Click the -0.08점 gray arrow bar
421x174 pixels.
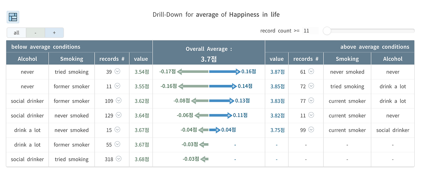click(x=200, y=101)
